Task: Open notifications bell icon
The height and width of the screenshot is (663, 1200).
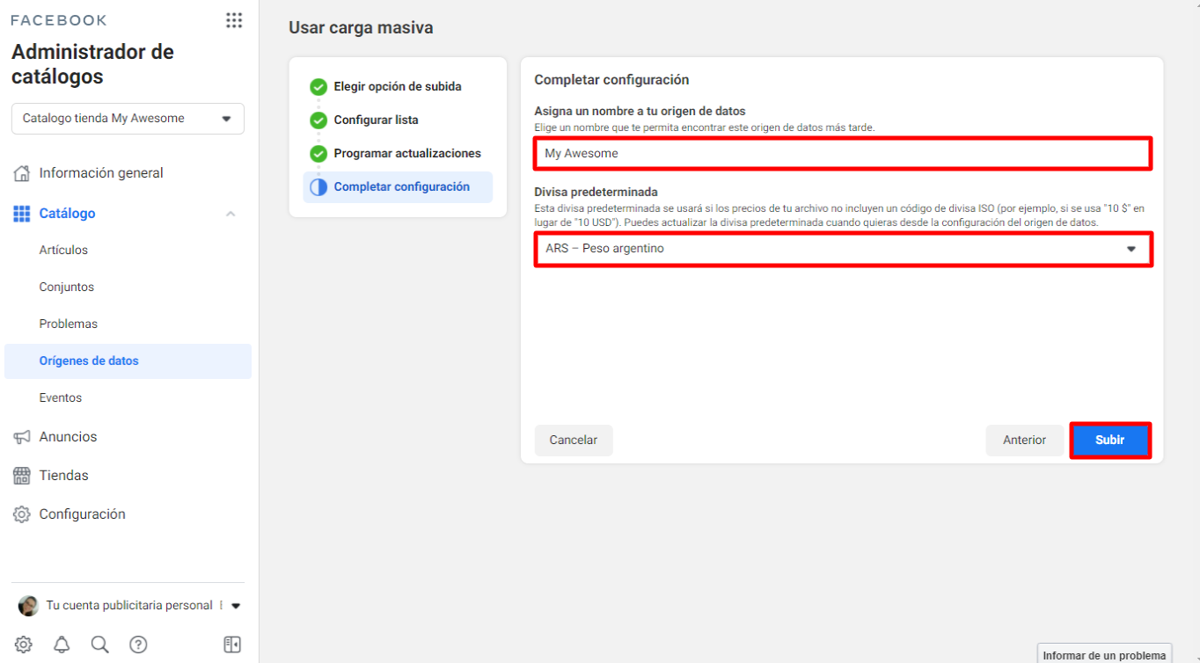Action: (x=62, y=645)
